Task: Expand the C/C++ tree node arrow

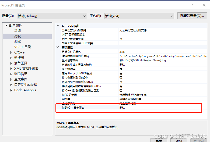Action: coord(11,53)
